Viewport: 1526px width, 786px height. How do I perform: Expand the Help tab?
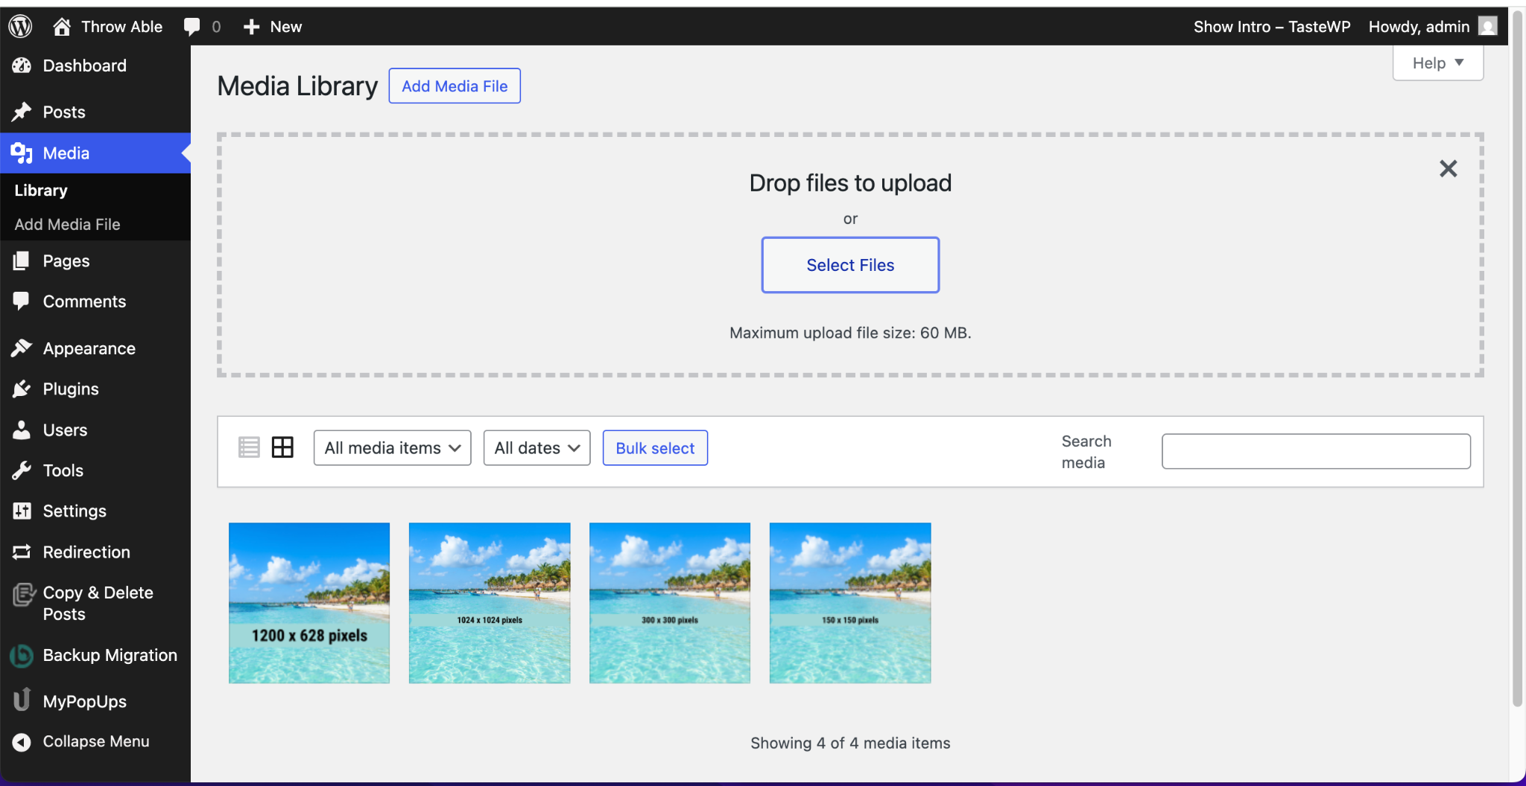coord(1438,63)
